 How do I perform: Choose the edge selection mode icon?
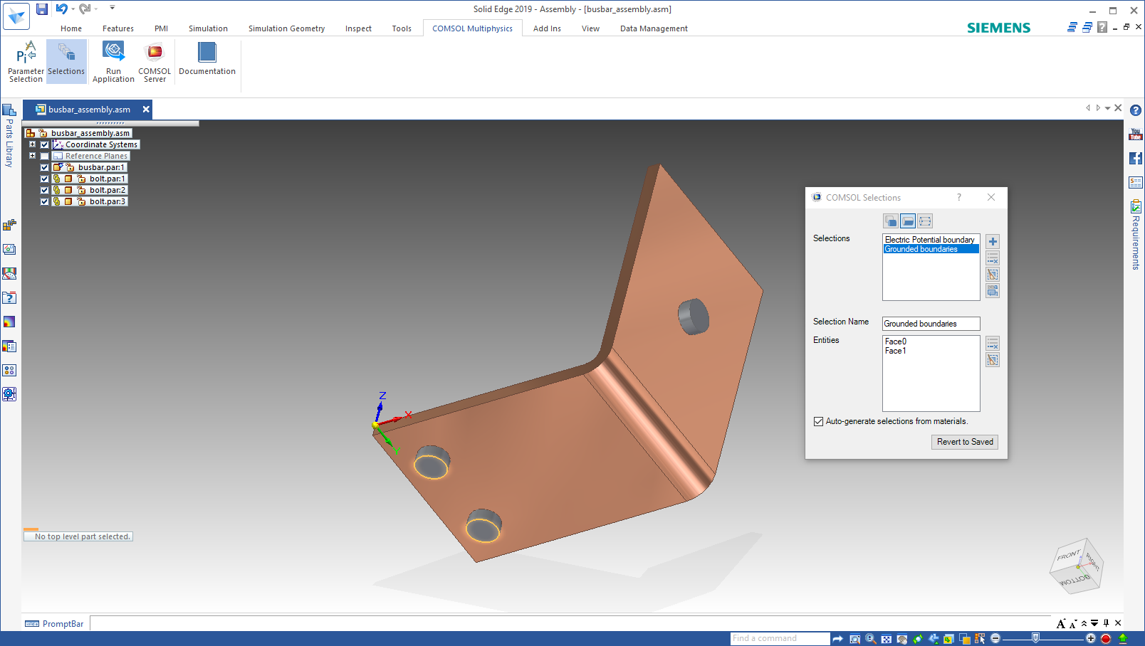925,221
